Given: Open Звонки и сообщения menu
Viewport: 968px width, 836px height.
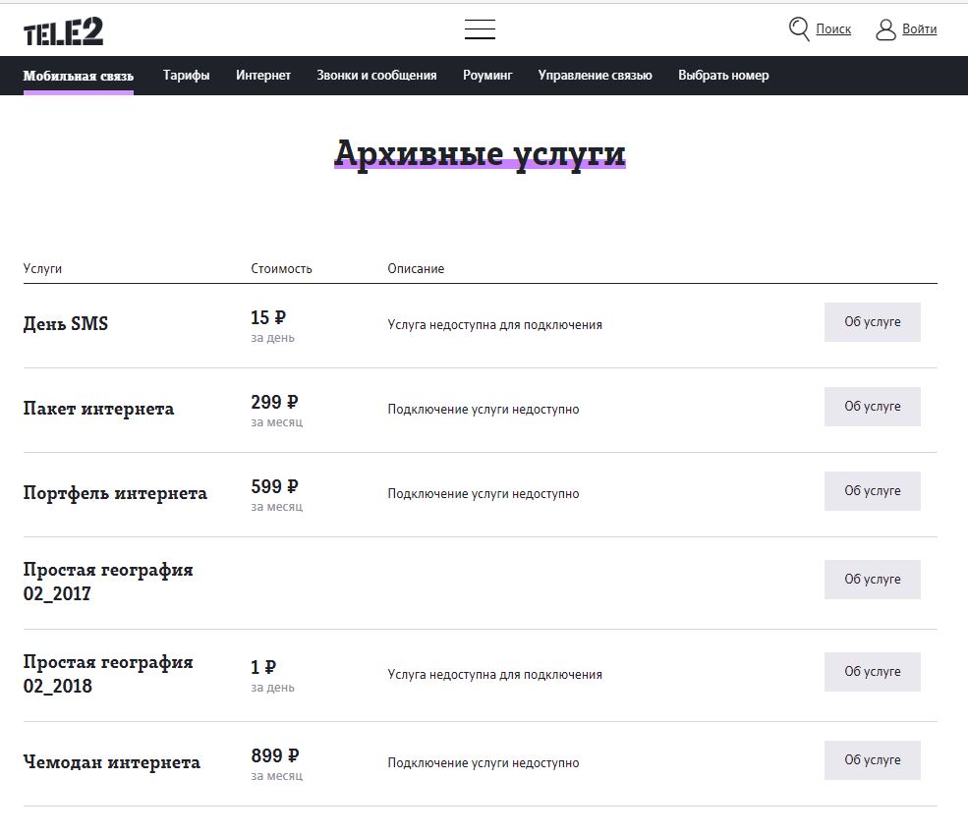Looking at the screenshot, I should click(x=376, y=76).
